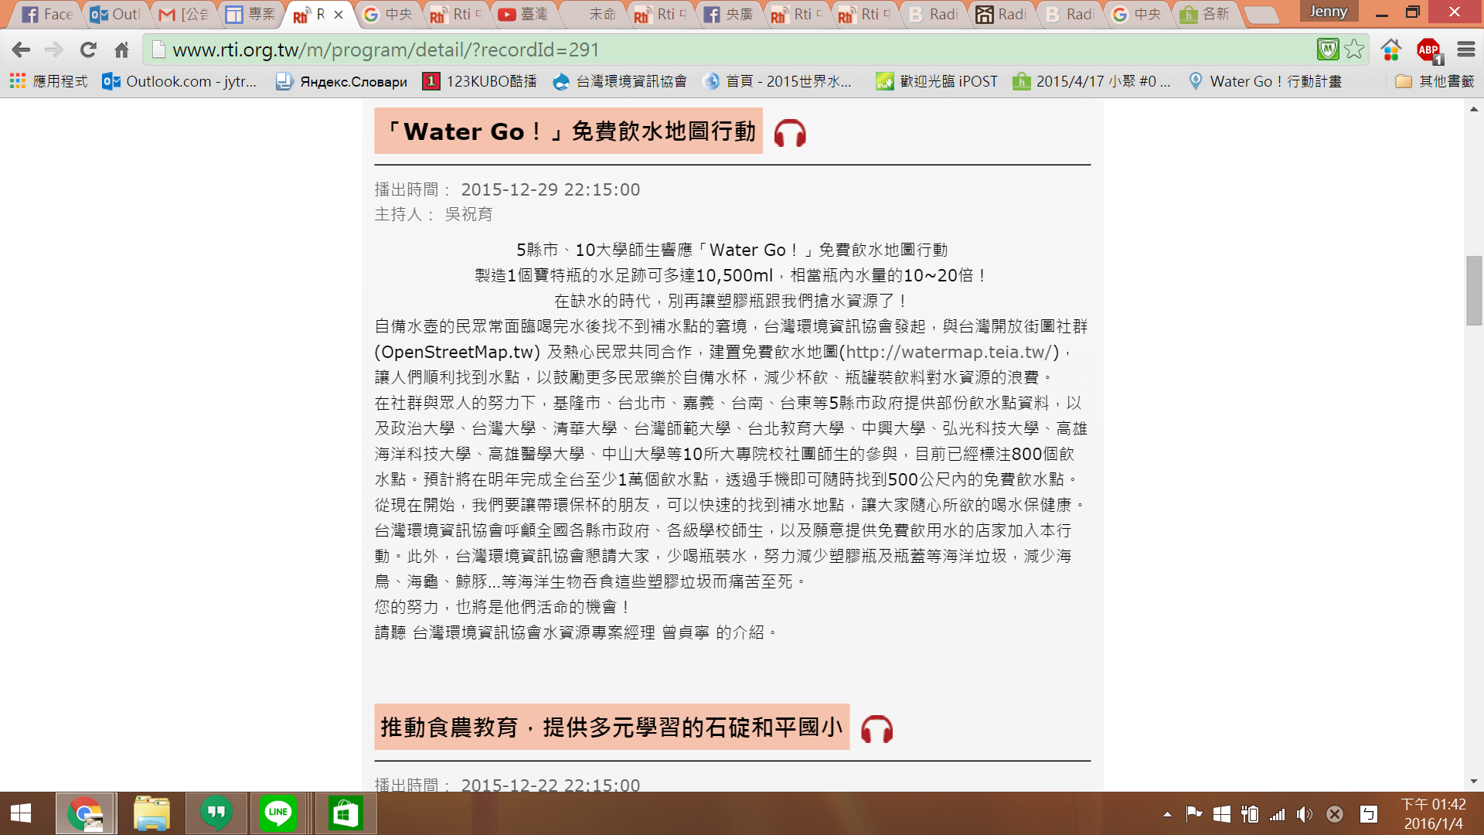Open Adblock Plus extension icon
Screen dimensions: 1484x835
[1428, 50]
